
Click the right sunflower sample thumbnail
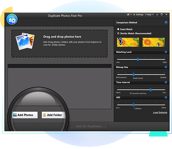(154, 42)
